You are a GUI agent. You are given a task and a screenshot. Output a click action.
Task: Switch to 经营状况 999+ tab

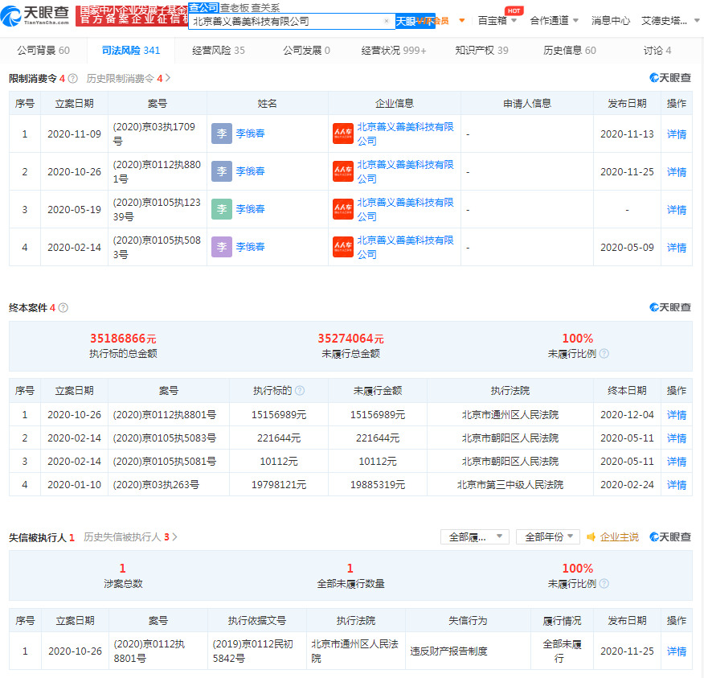coord(394,51)
